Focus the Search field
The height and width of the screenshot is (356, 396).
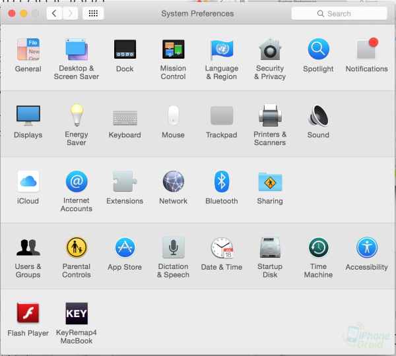[x=339, y=13]
